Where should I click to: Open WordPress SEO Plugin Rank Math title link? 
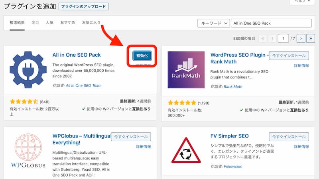click(x=240, y=58)
